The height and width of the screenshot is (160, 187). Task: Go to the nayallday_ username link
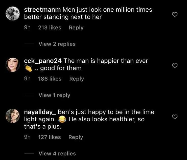click(40, 112)
